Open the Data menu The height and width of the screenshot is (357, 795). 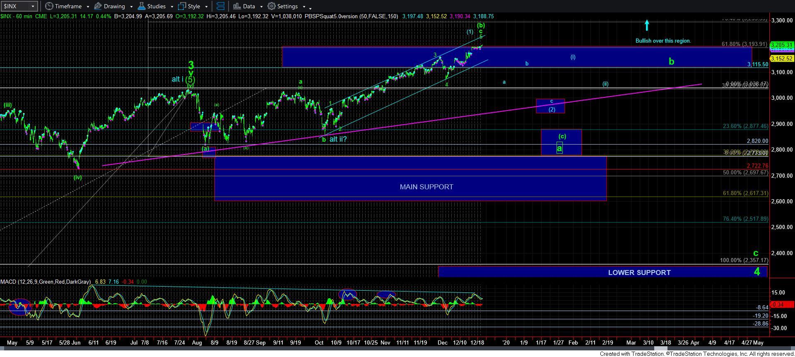248,6
